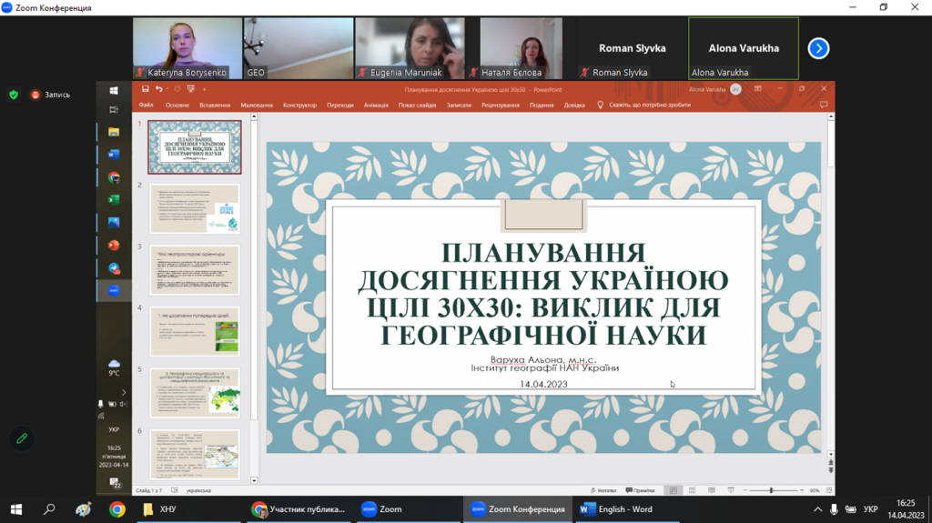The width and height of the screenshot is (932, 523).
Task: Click the PowerPoint zoom slider
Action: [x=772, y=490]
